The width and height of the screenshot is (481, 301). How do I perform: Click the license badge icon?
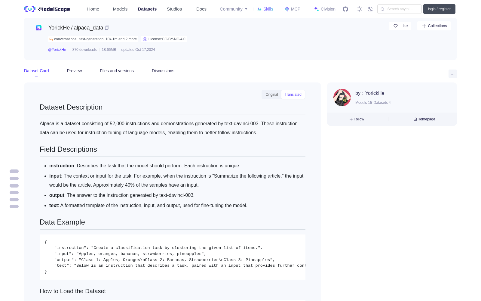(145, 39)
